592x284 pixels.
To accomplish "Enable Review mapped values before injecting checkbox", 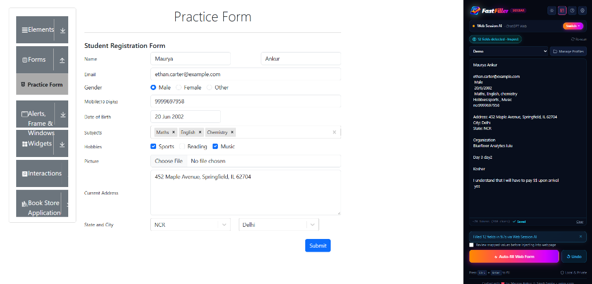I will click(472, 245).
